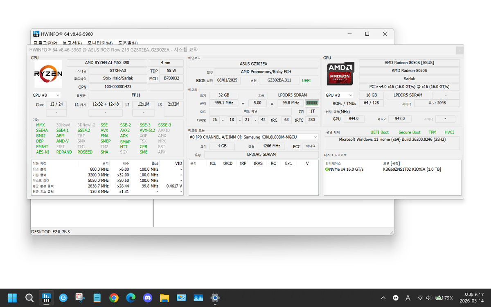Launch Microsoft Edge from taskbar

pyautogui.click(x=131, y=298)
